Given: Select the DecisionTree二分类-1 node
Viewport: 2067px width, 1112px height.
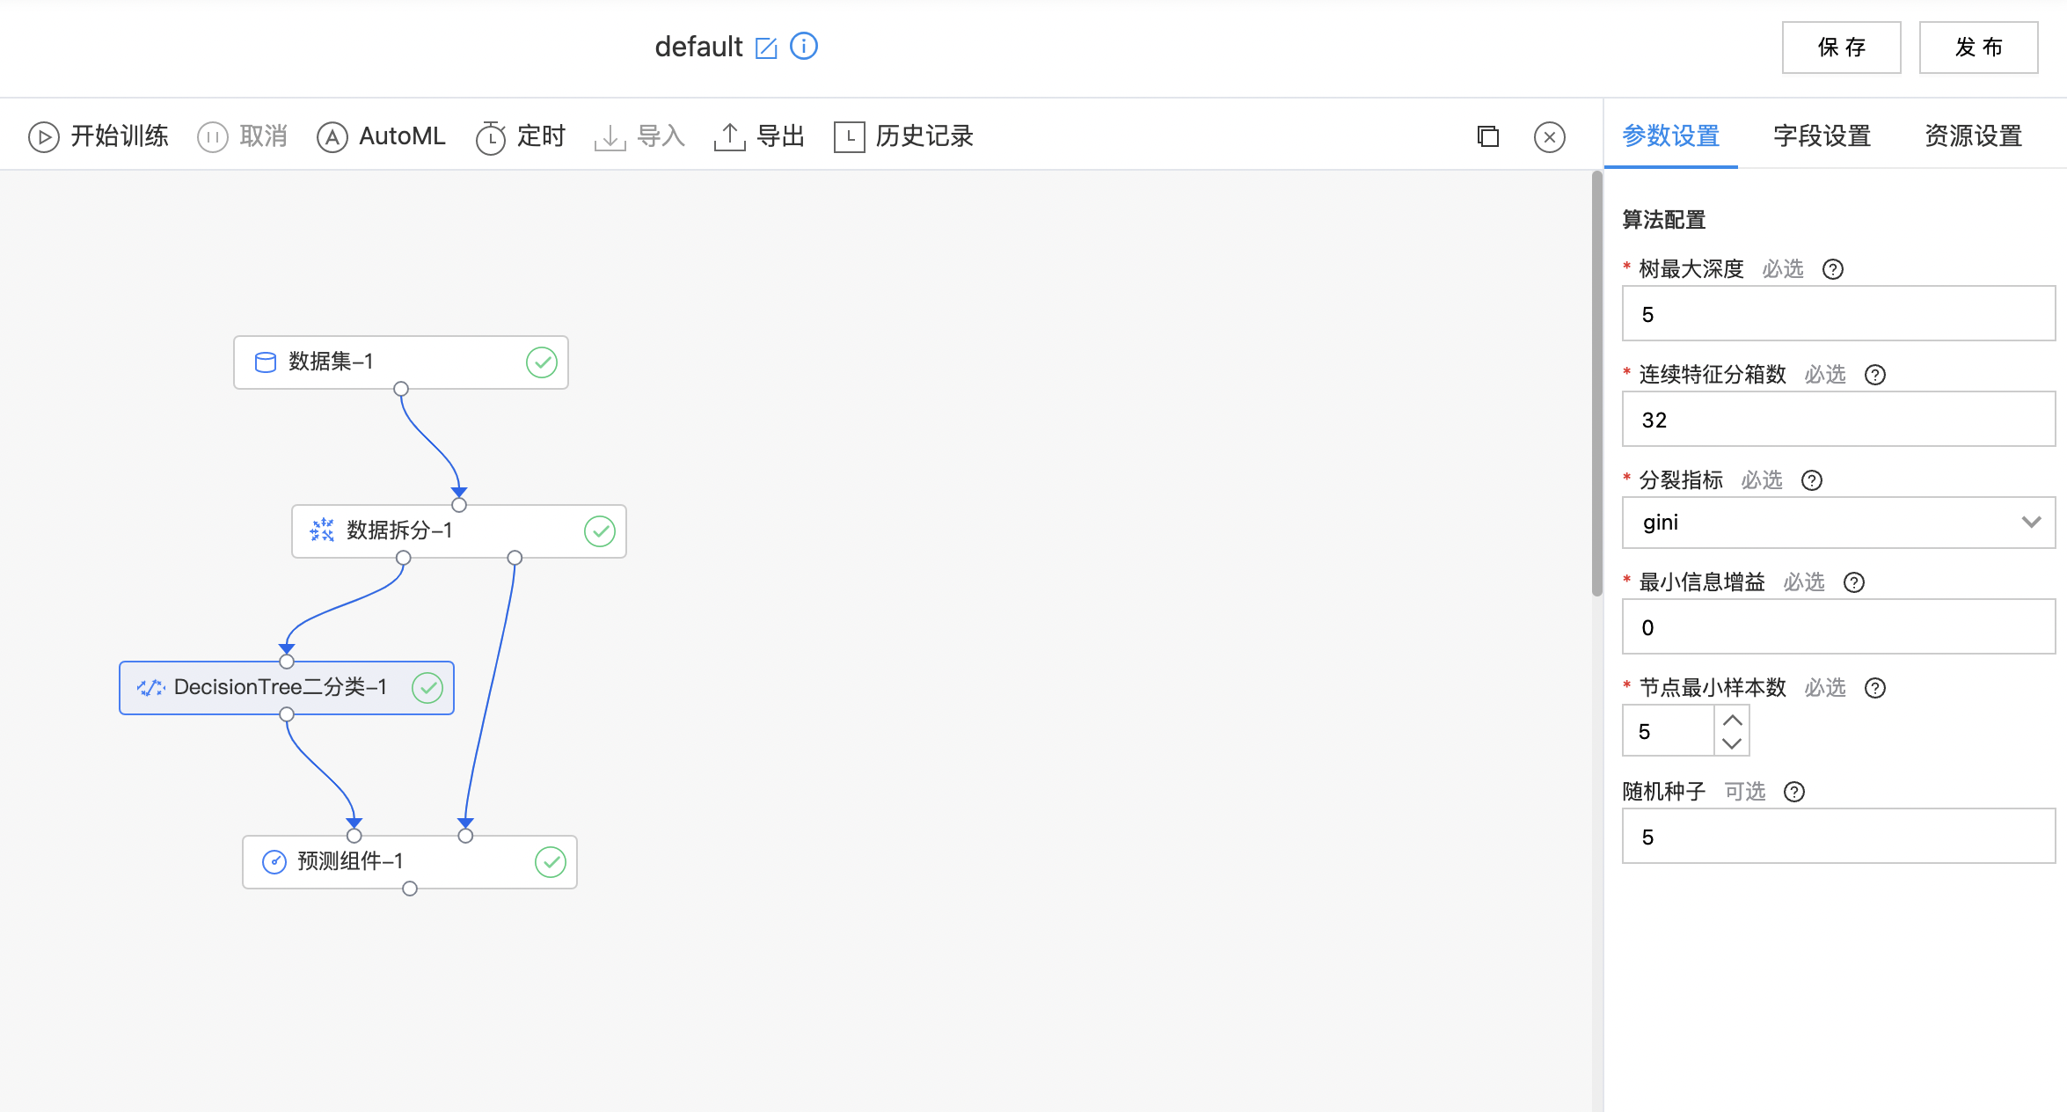Looking at the screenshot, I should [x=281, y=688].
